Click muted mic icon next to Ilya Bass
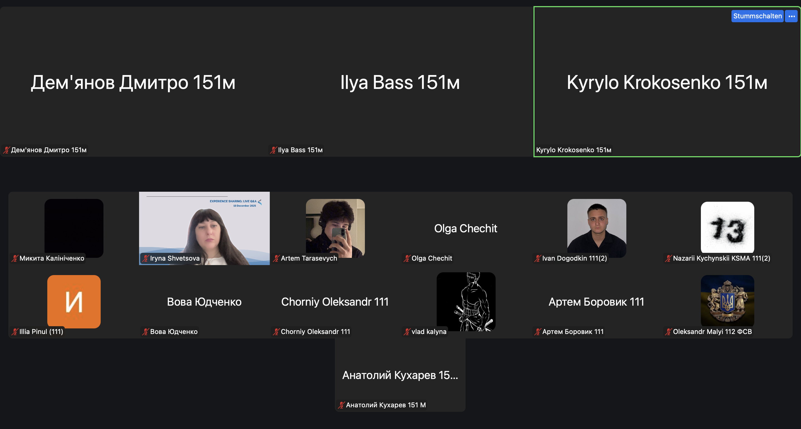Viewport: 801px width, 429px height. (273, 150)
